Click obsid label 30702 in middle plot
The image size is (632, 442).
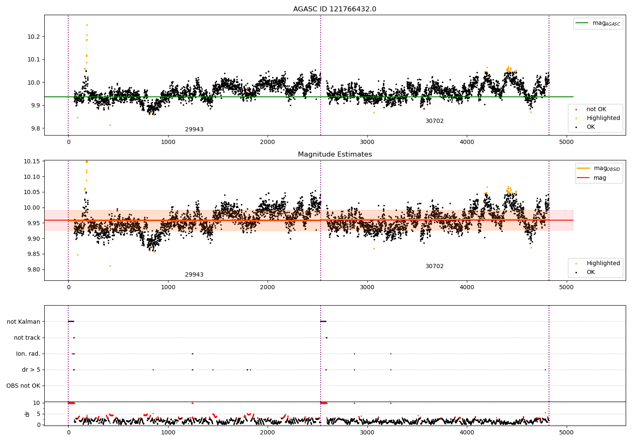tap(434, 266)
